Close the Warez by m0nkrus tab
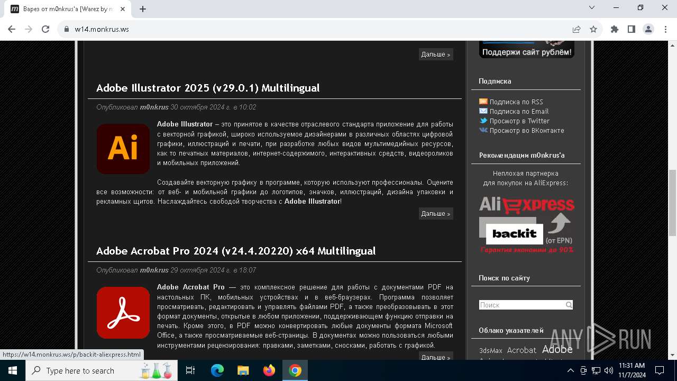677x381 pixels. (x=123, y=9)
